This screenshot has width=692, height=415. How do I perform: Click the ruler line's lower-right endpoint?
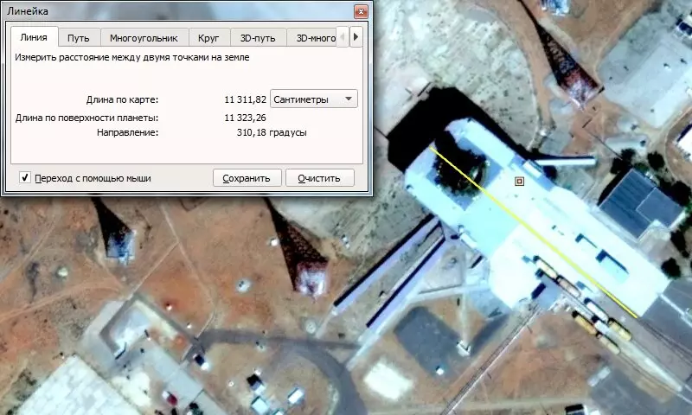point(638,316)
